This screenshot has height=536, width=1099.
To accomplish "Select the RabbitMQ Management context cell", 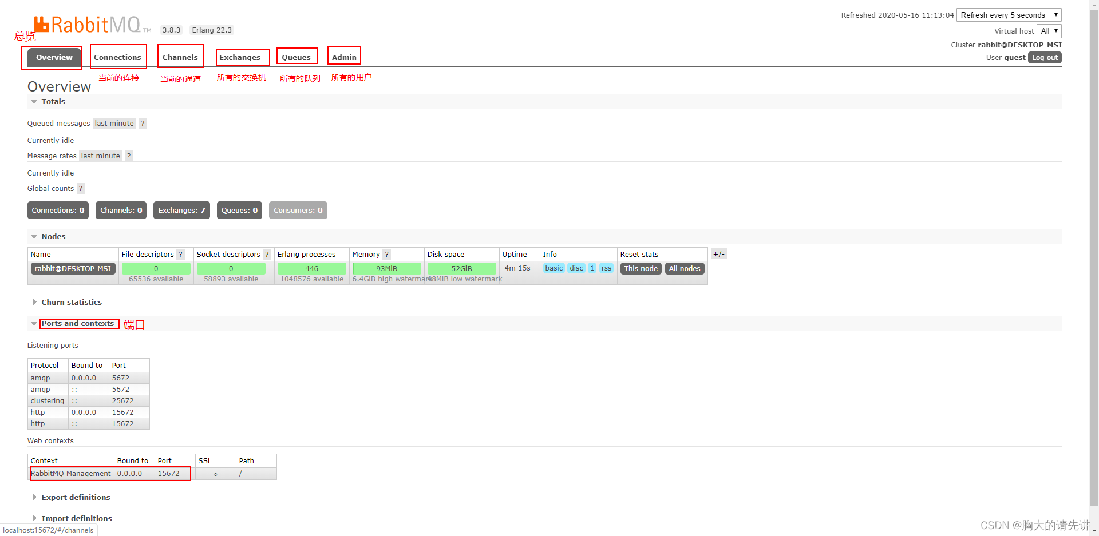I will pyautogui.click(x=71, y=474).
